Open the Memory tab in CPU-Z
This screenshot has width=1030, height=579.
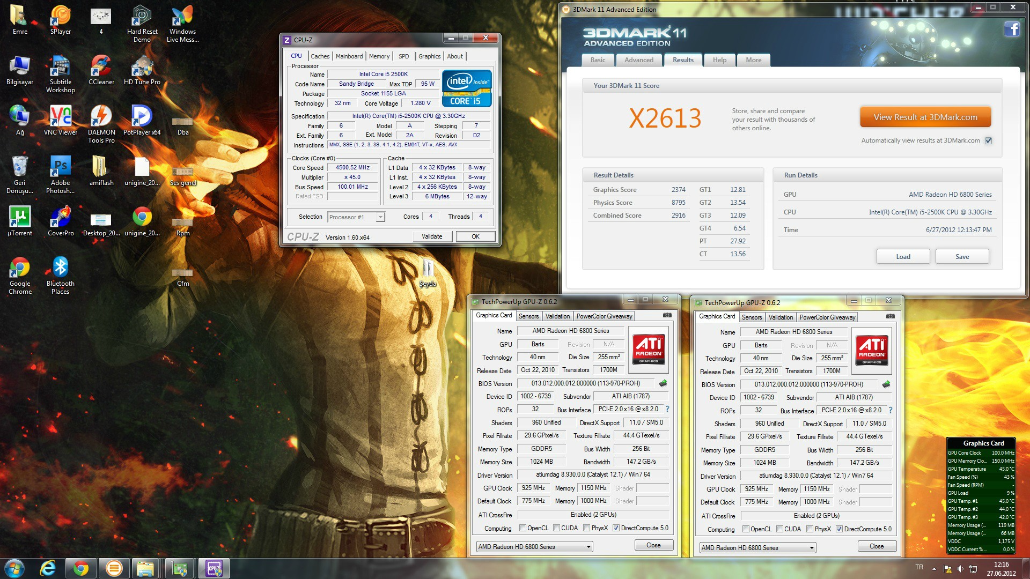(379, 56)
